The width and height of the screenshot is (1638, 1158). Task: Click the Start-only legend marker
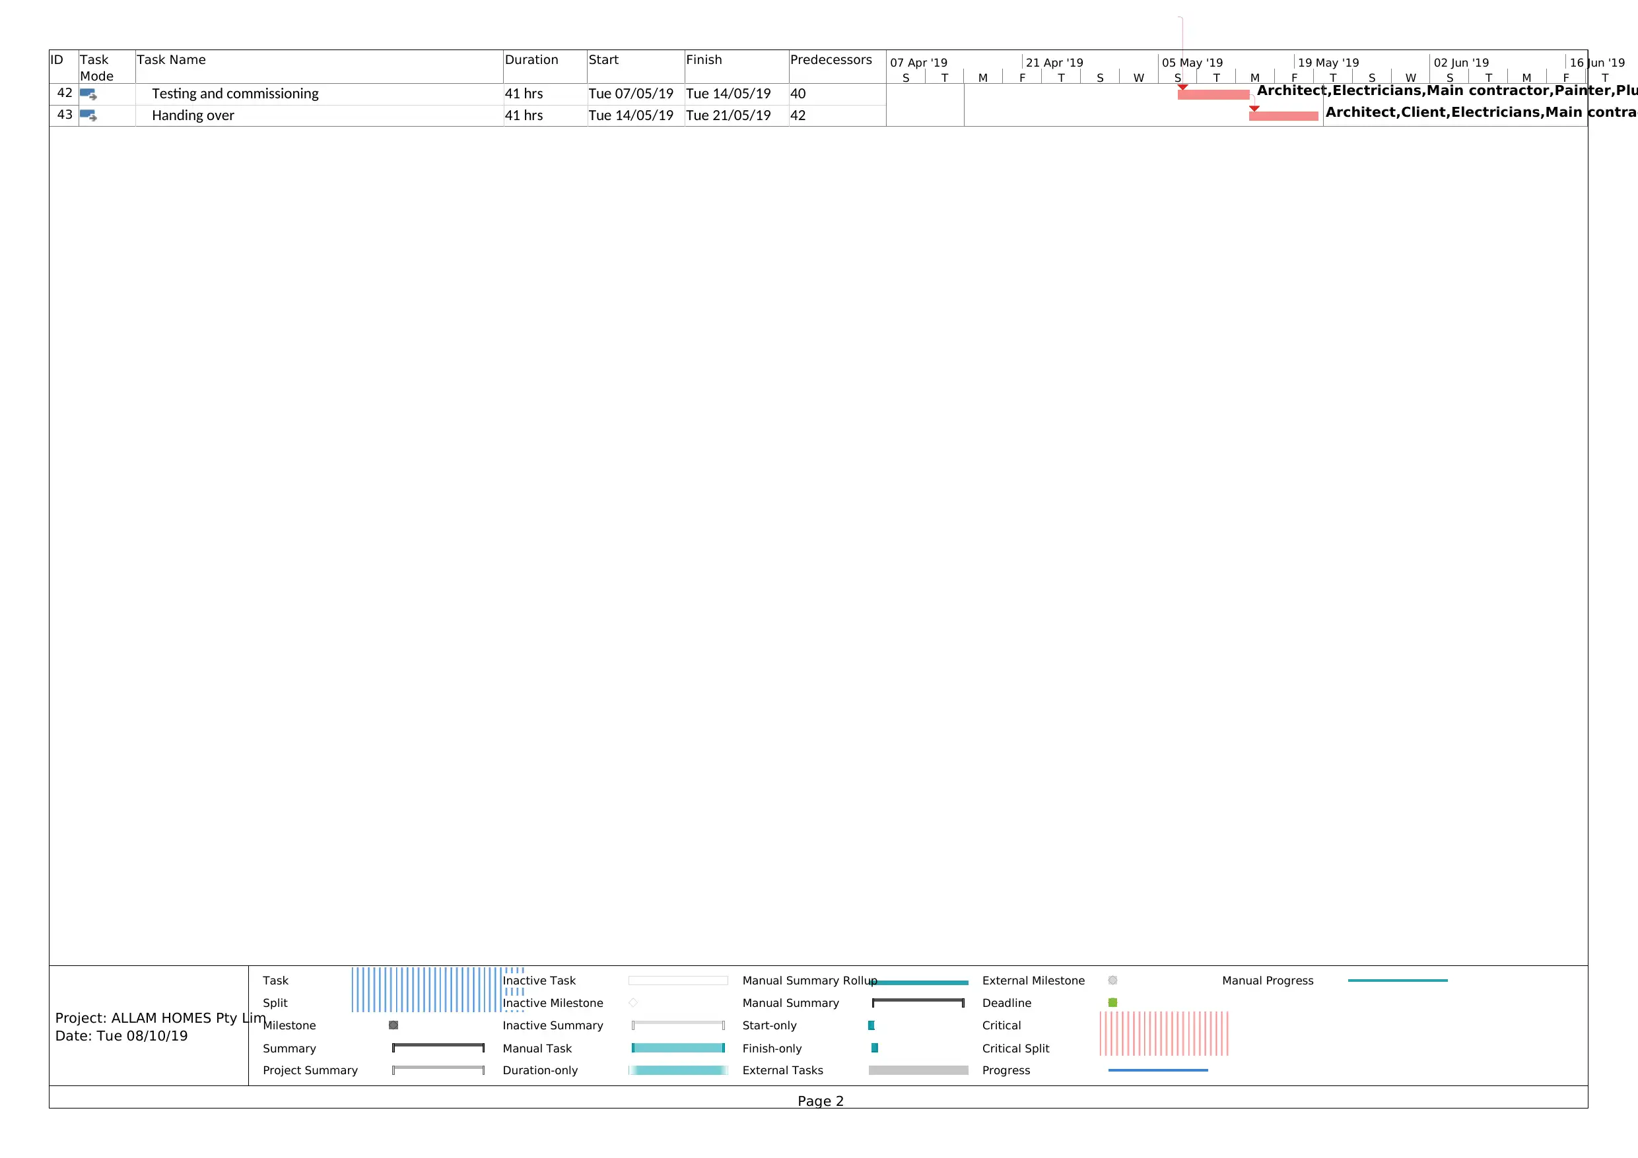tap(871, 1025)
